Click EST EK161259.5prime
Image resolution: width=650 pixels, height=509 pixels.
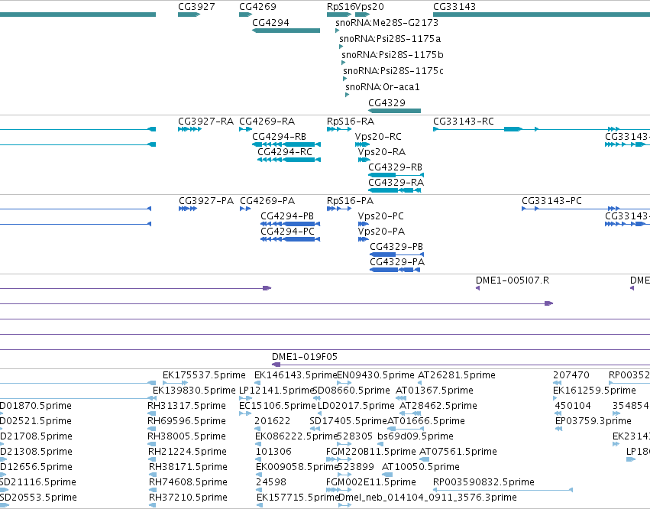click(x=594, y=391)
